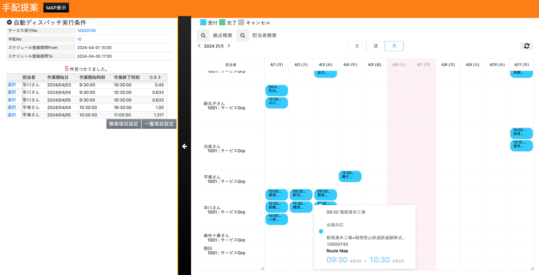Screen dimensions: 539x275
Task: Open 一覧項目設定 settings
Action: [x=159, y=124]
